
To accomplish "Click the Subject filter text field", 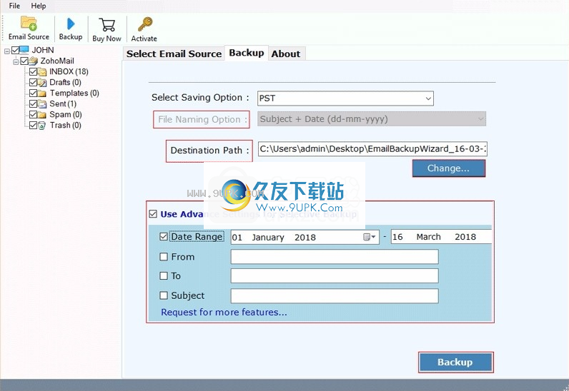I will click(x=335, y=295).
